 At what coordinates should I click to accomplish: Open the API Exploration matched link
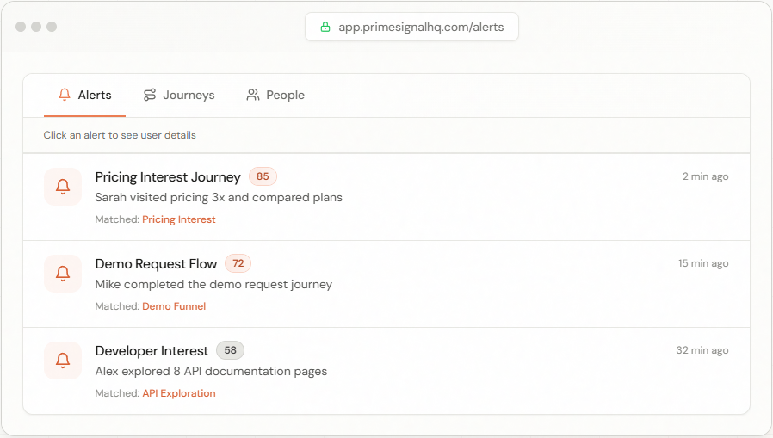click(179, 393)
